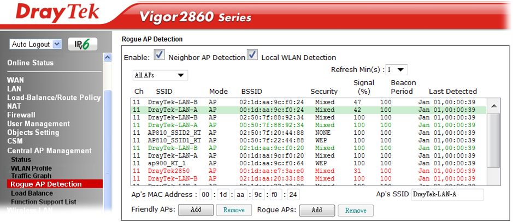Click the Last Detected column header
513x222 pixels.
click(453, 92)
